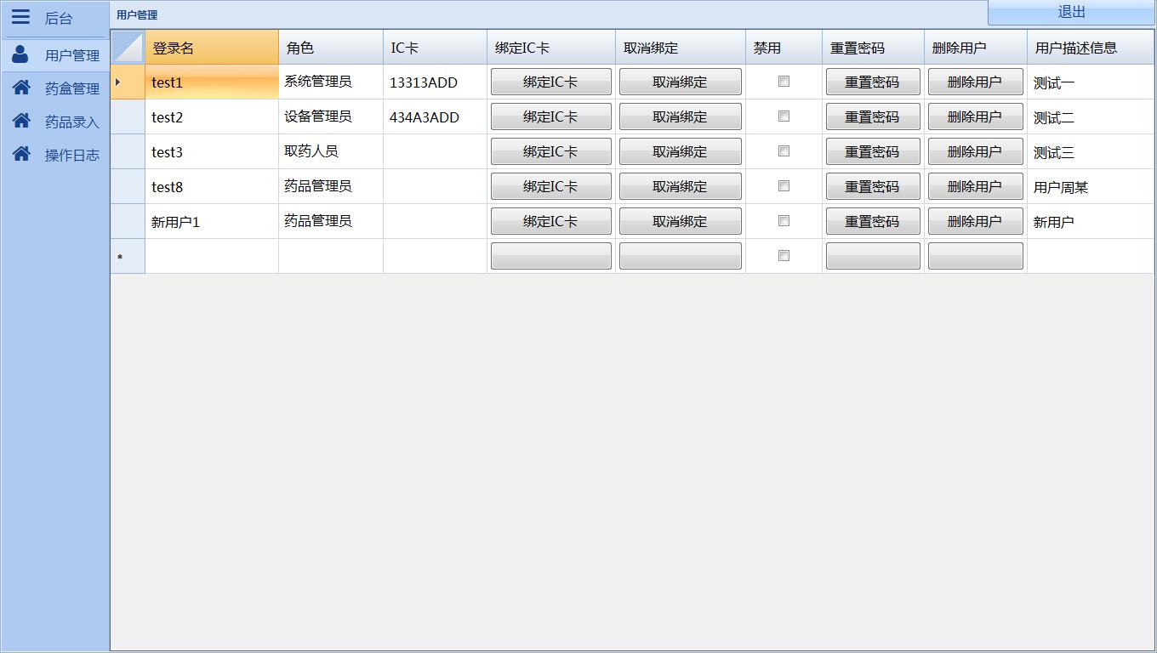Click the home icon next to 操作日志
Image resolution: width=1157 pixels, height=653 pixels.
(x=21, y=154)
